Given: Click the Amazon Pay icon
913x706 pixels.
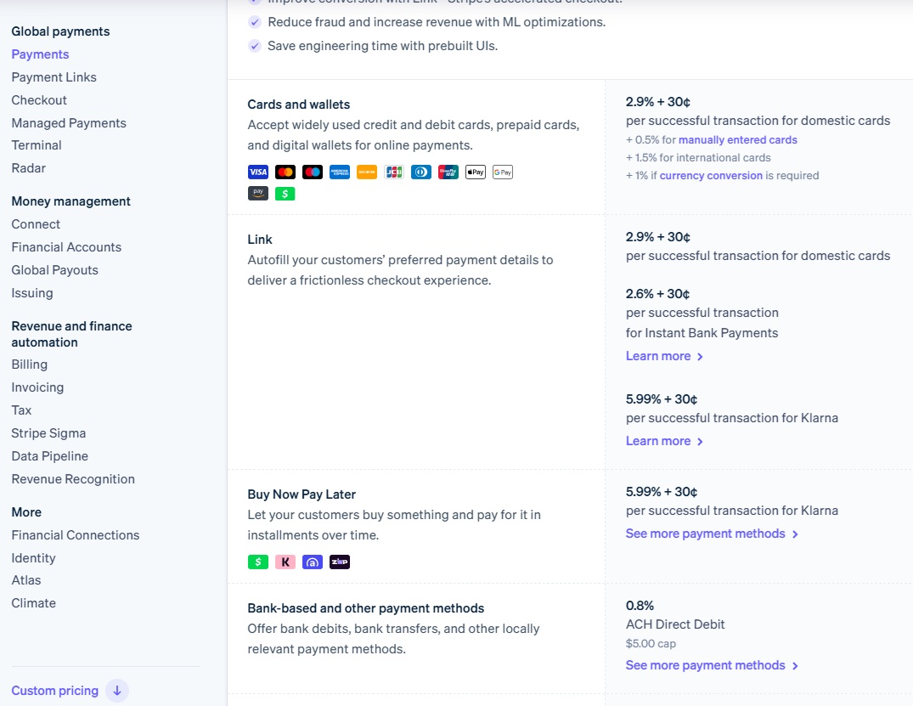Looking at the screenshot, I should [x=258, y=193].
